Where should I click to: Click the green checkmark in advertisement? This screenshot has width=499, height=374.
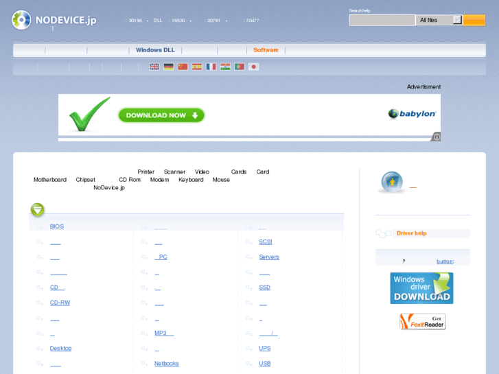pyautogui.click(x=89, y=115)
